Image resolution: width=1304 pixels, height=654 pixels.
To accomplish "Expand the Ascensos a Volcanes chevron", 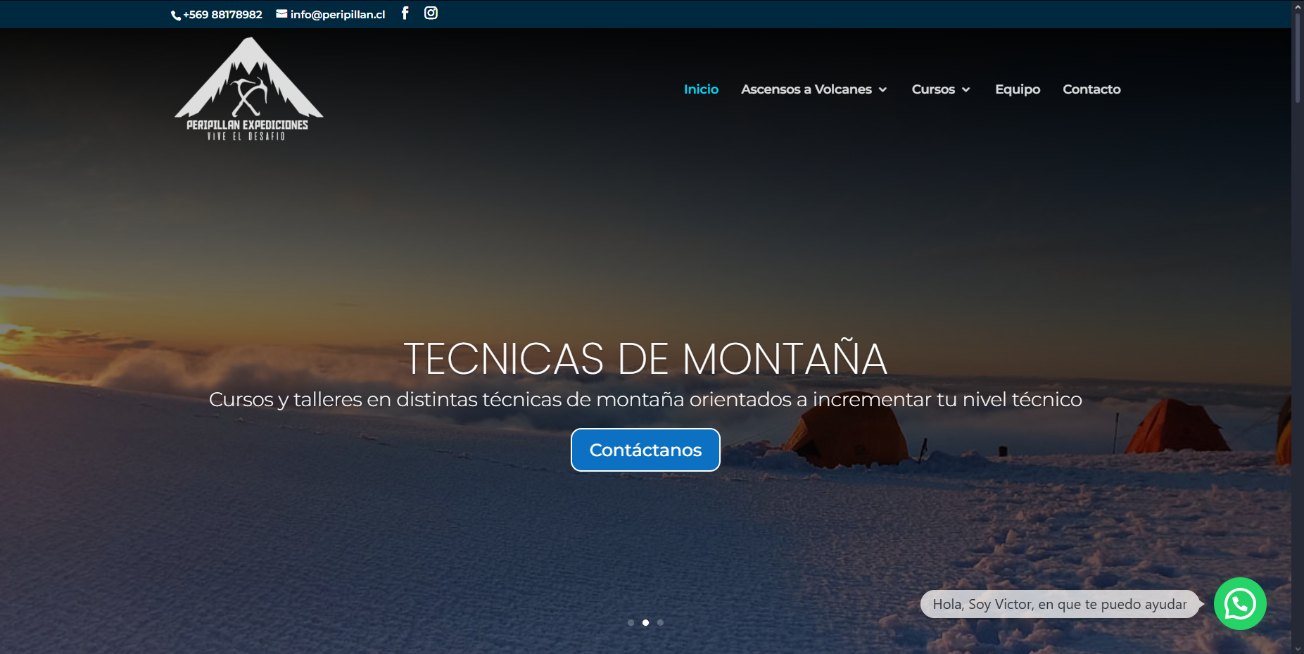I will click(x=882, y=90).
